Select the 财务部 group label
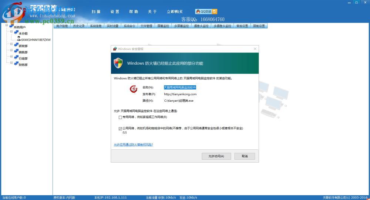 pos(23,65)
